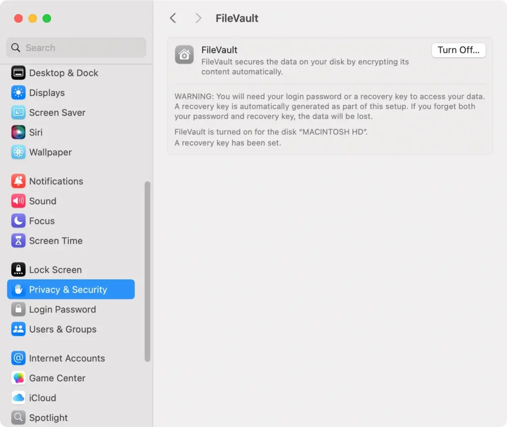507x427 pixels.
Task: Turn off FileVault with Turn Off button
Action: 458,50
